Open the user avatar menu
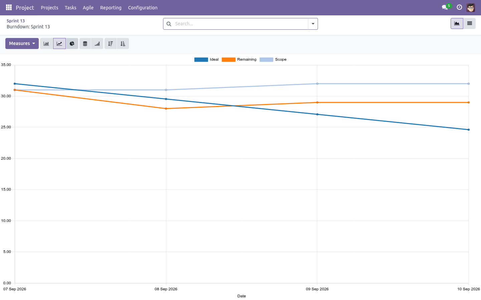481x300 pixels. point(471,7)
